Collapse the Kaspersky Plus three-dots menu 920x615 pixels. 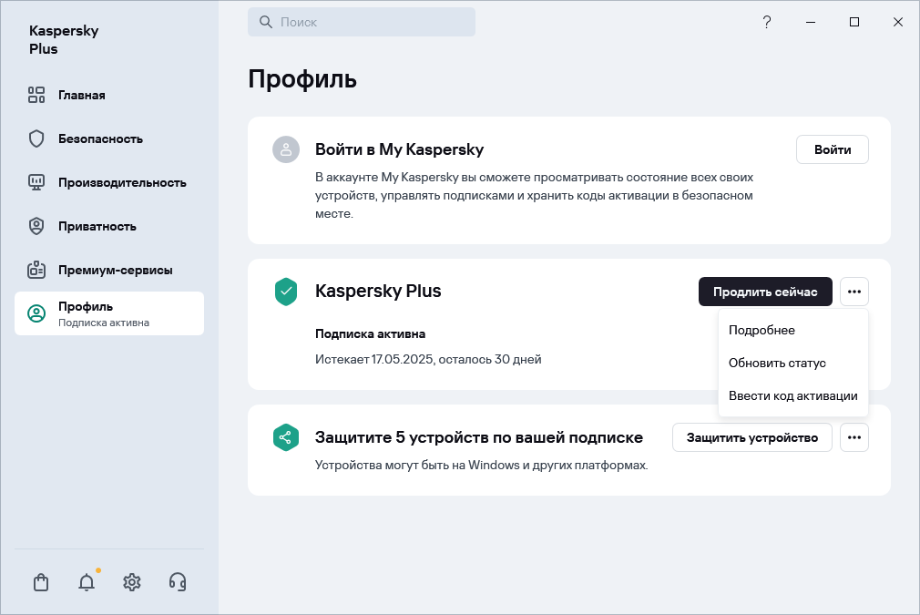click(x=854, y=292)
